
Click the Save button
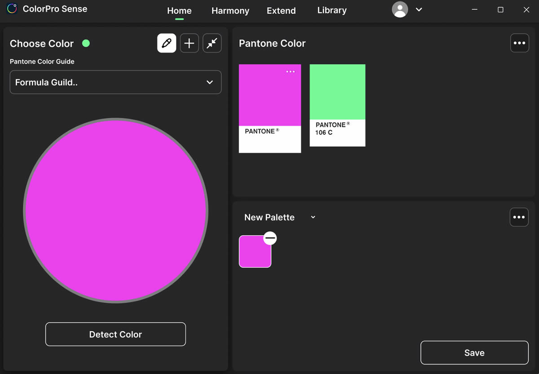(x=474, y=353)
